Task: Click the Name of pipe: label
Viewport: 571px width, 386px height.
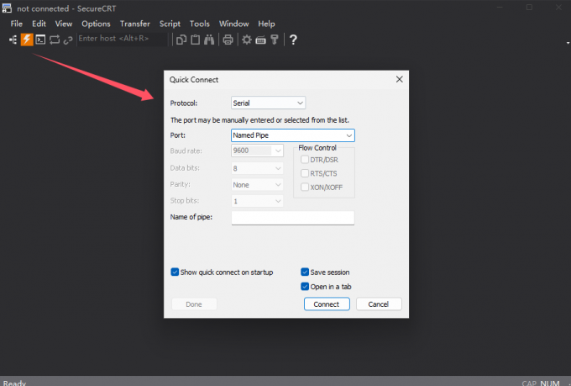Action: coord(191,217)
